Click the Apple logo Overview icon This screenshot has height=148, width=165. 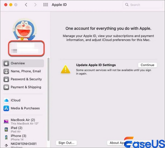click(x=6, y=63)
